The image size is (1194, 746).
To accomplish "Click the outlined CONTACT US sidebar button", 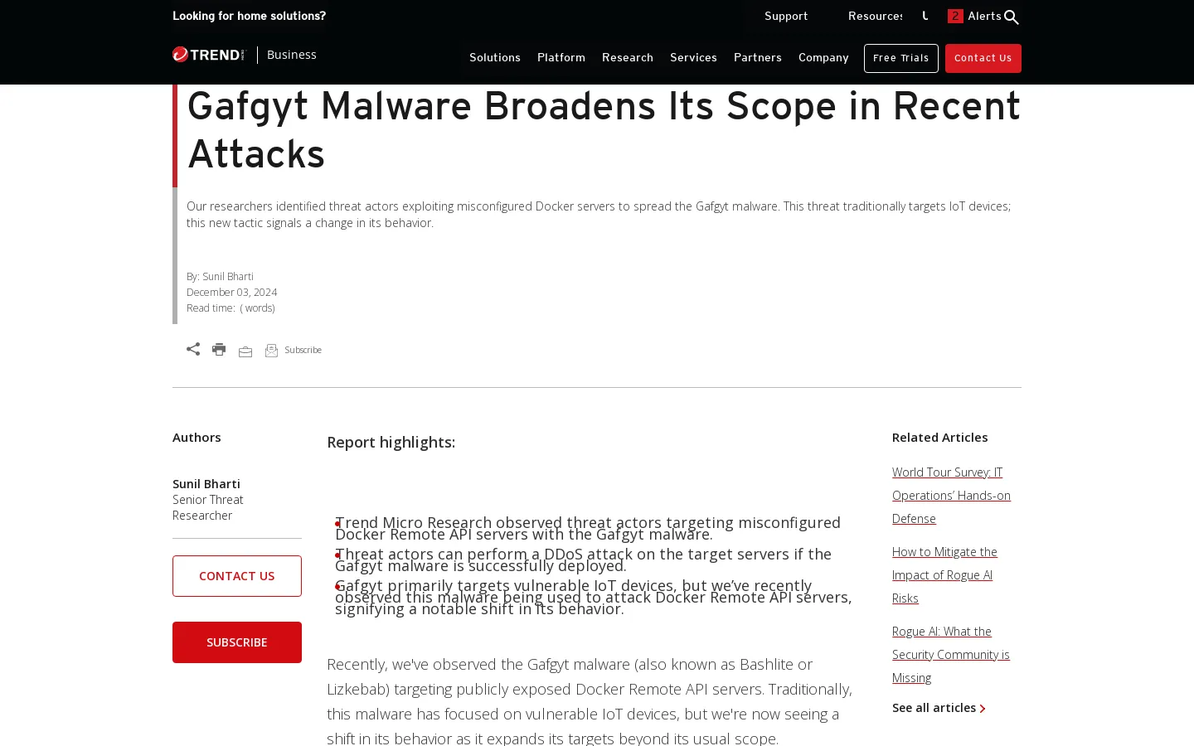I will (x=237, y=576).
